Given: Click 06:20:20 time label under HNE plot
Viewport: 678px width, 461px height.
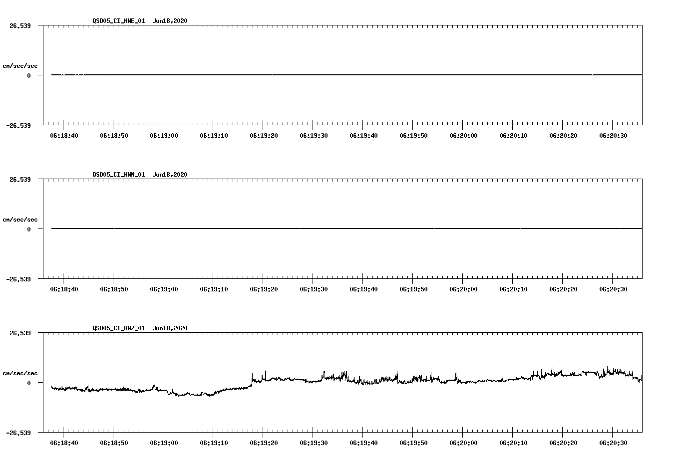Looking at the screenshot, I should tap(563, 136).
